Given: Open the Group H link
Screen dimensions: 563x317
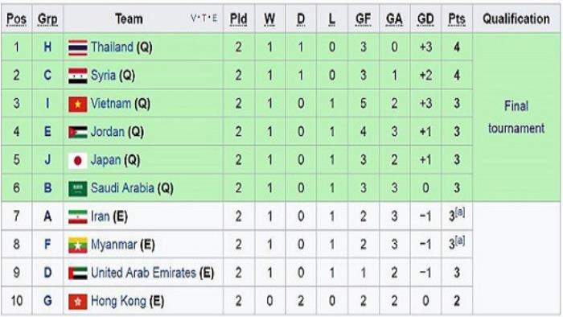Looking at the screenshot, I should pyautogui.click(x=47, y=47).
